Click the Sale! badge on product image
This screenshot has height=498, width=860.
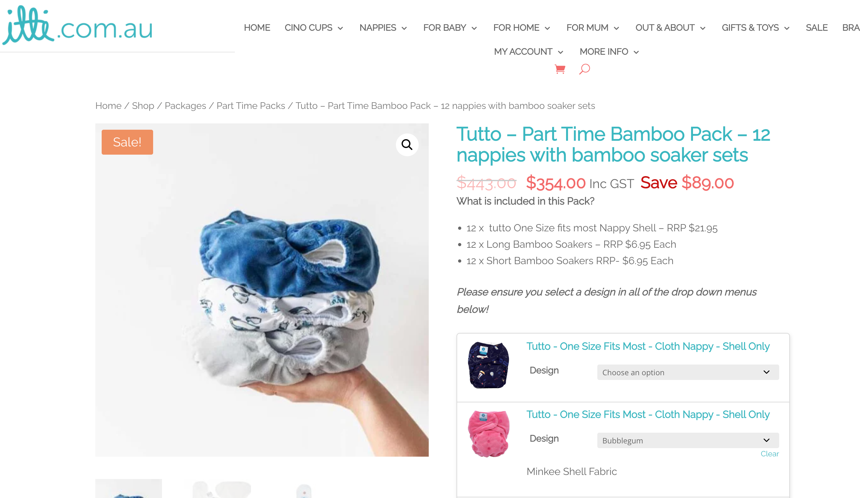pyautogui.click(x=127, y=142)
